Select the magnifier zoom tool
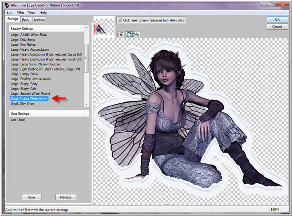The height and width of the screenshot is (216, 292). pos(137,34)
